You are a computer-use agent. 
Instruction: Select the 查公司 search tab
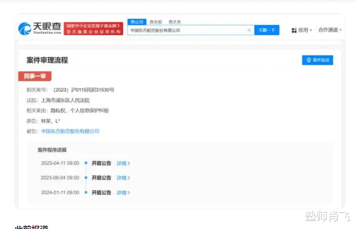pyautogui.click(x=137, y=22)
